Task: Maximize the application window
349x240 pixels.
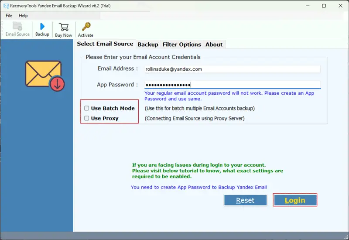Action: coord(324,6)
